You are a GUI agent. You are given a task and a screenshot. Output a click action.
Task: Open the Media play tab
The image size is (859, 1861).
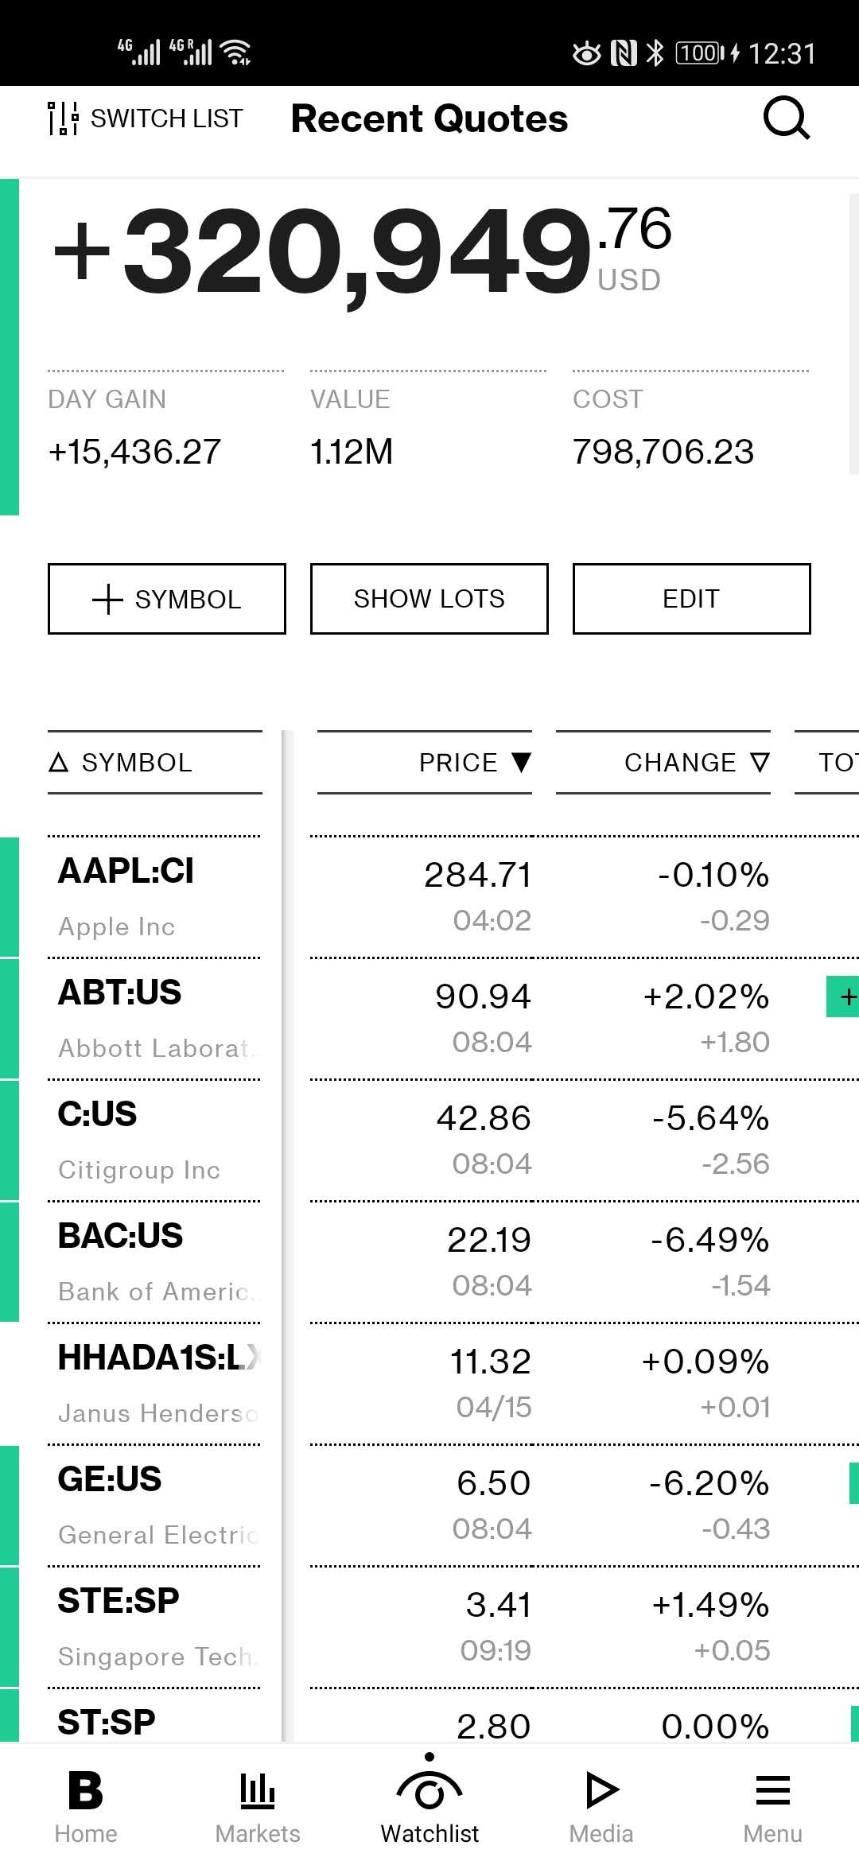tap(601, 1805)
